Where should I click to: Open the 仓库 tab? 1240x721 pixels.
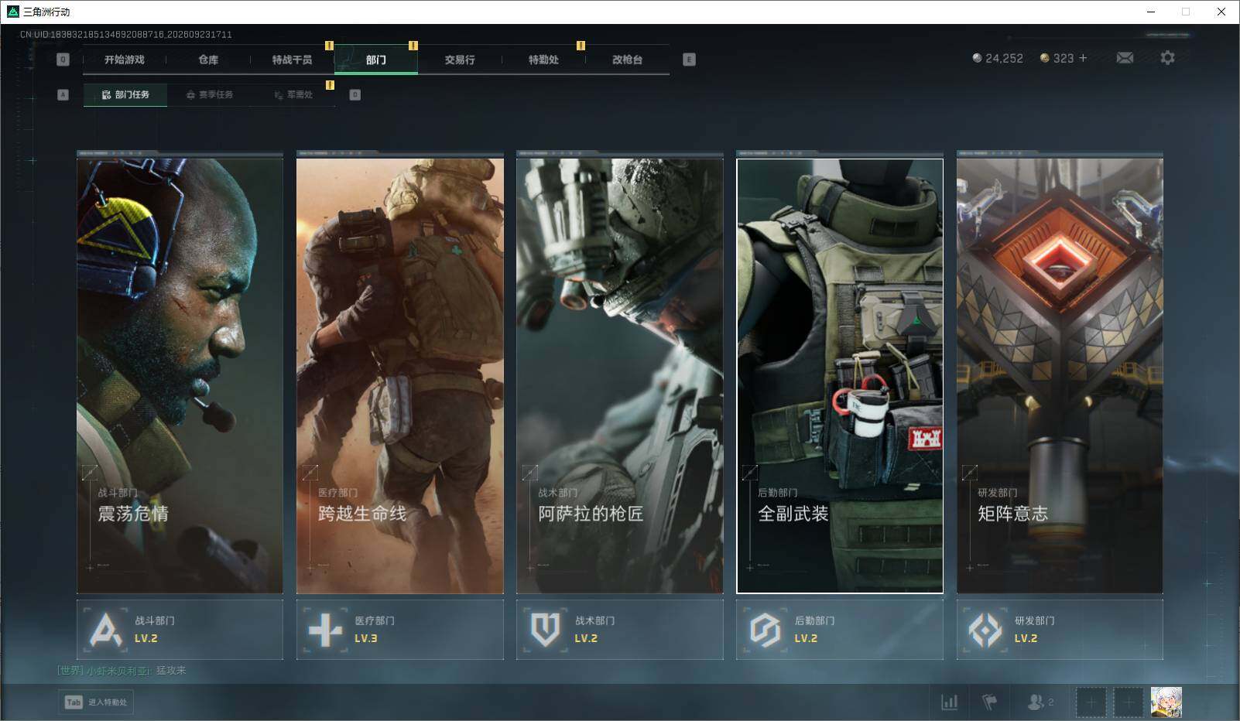tap(208, 60)
